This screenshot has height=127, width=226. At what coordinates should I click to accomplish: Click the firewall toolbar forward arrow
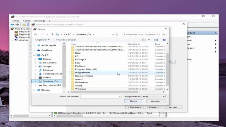(x=17, y=25)
